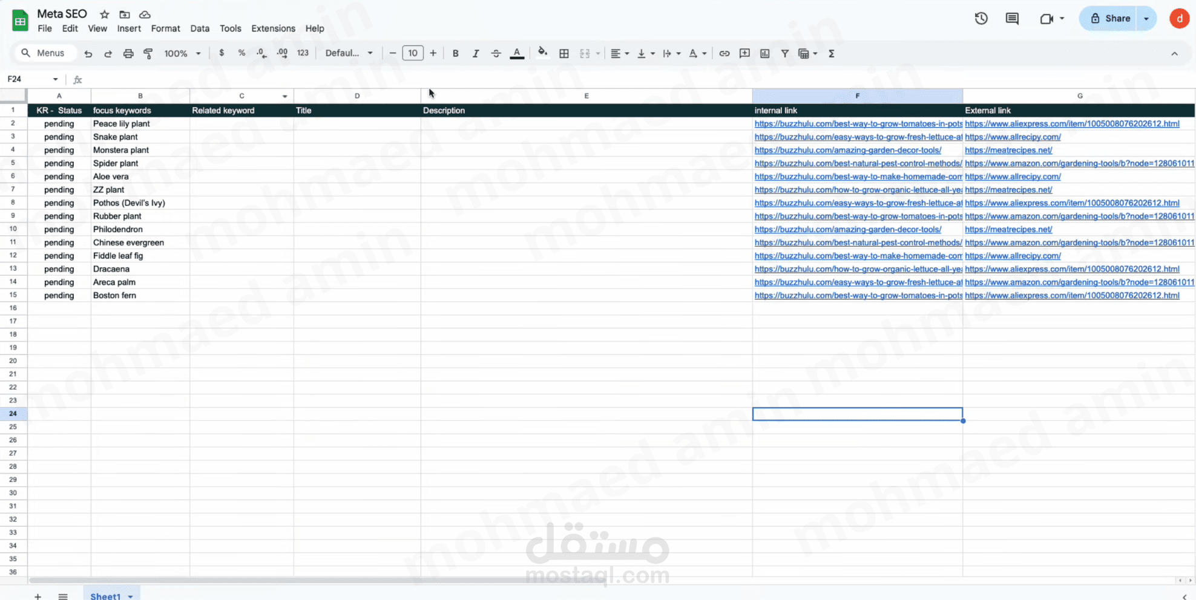Screen dimensions: 1196x600
Task: Decrease decimal places icon
Action: pyautogui.click(x=261, y=53)
